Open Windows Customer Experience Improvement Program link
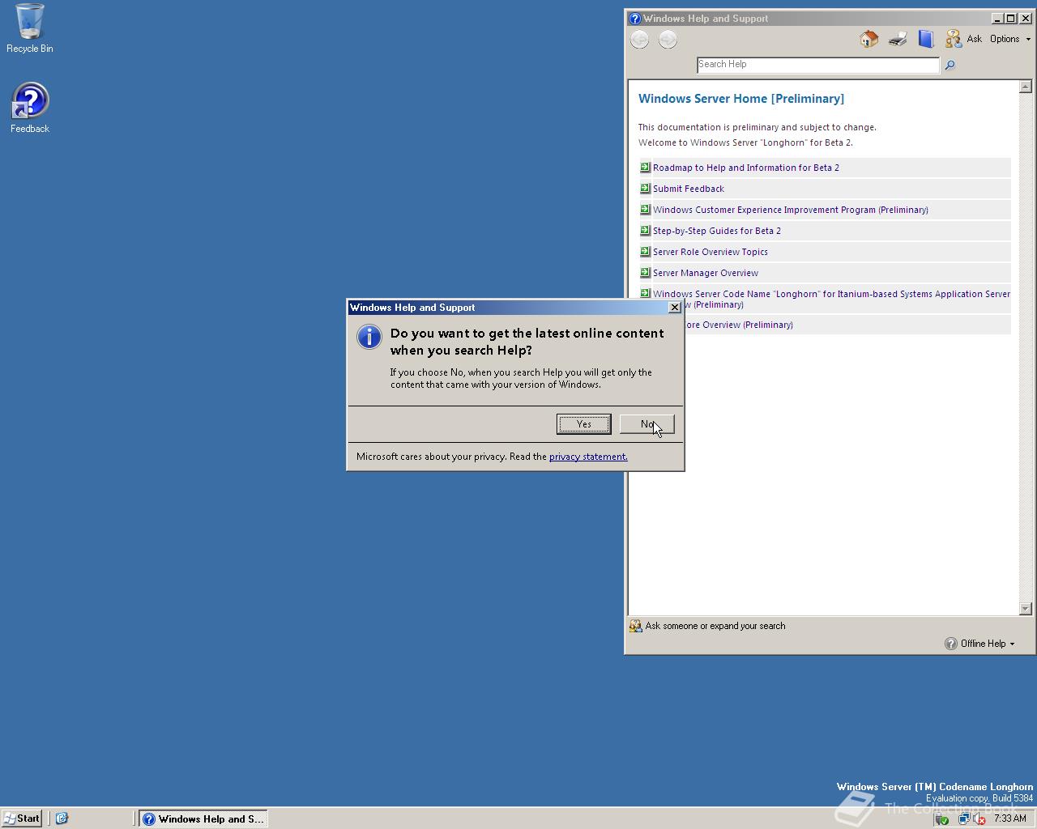Image resolution: width=1037 pixels, height=829 pixels. coord(790,210)
